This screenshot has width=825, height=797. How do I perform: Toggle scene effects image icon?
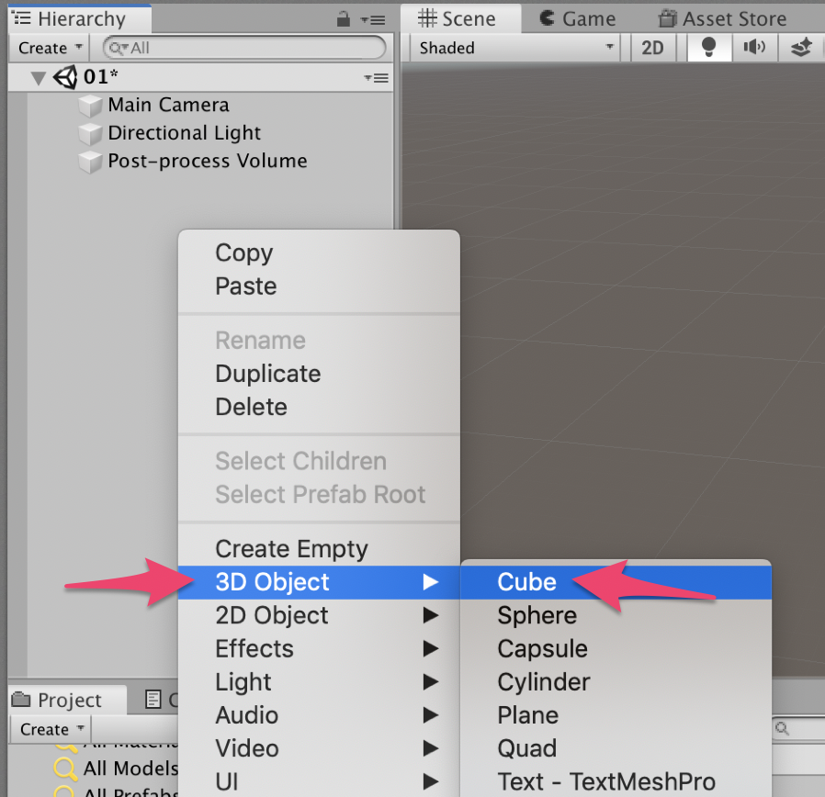(x=801, y=48)
